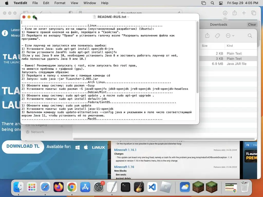Image resolution: width=263 pixels, height=197 pixels.
Task: Click the Finder Tags icon
Action: click(217, 35)
